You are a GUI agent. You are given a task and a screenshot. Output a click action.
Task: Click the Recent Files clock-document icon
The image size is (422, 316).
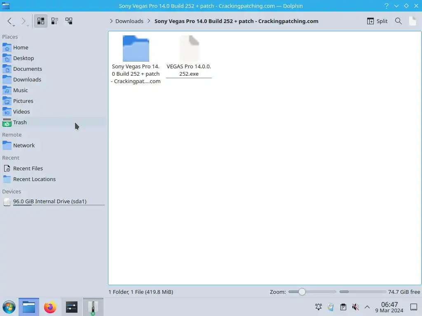click(x=7, y=168)
